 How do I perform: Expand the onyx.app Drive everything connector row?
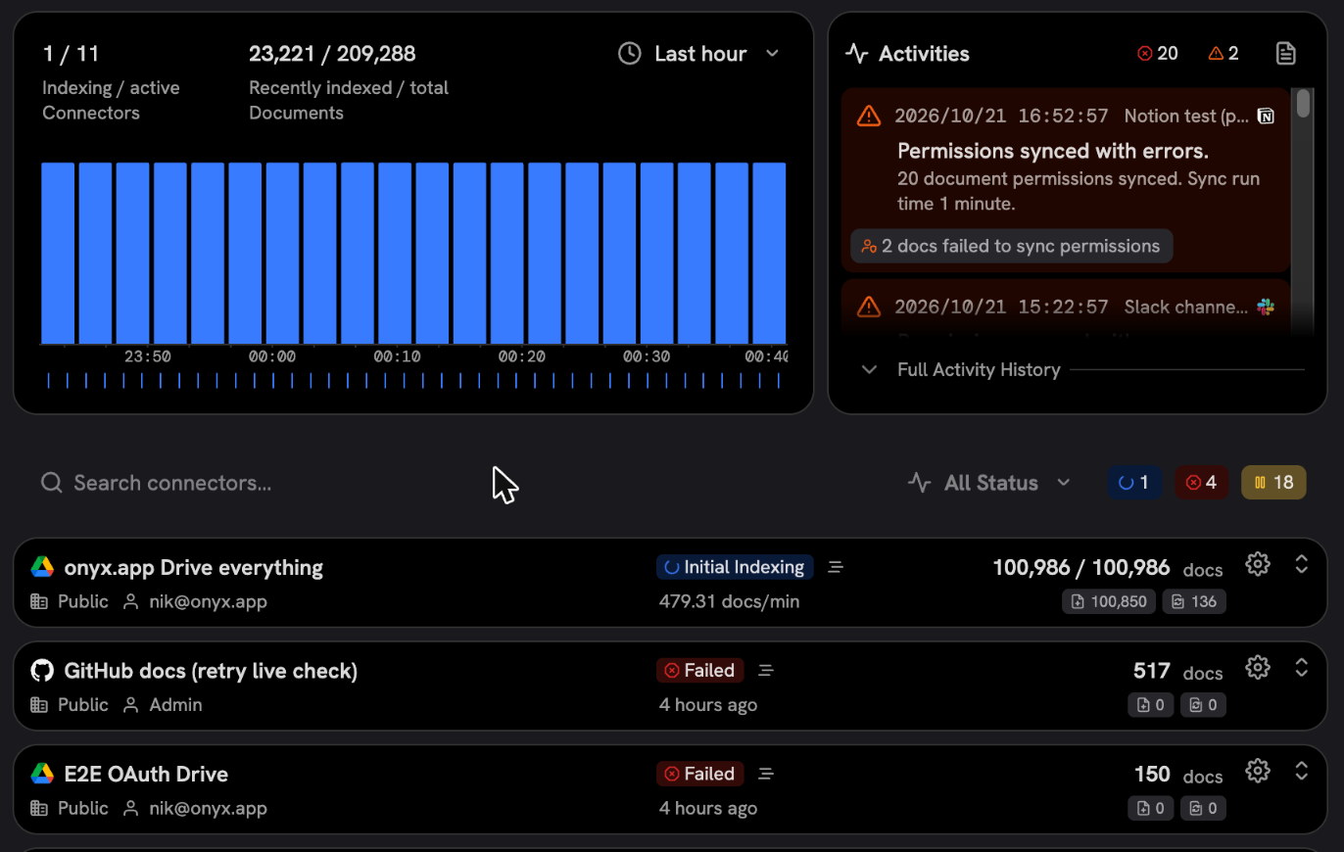pyautogui.click(x=1302, y=564)
